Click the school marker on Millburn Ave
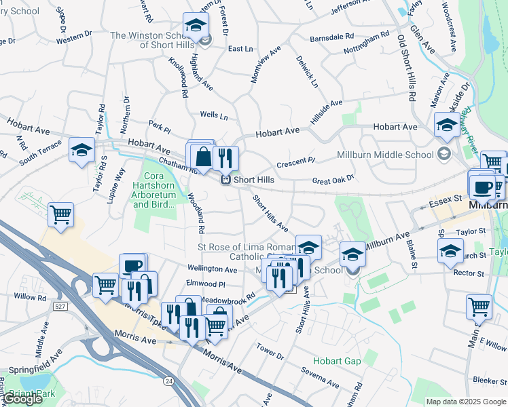Screen dimensions: 508x407 [352, 256]
